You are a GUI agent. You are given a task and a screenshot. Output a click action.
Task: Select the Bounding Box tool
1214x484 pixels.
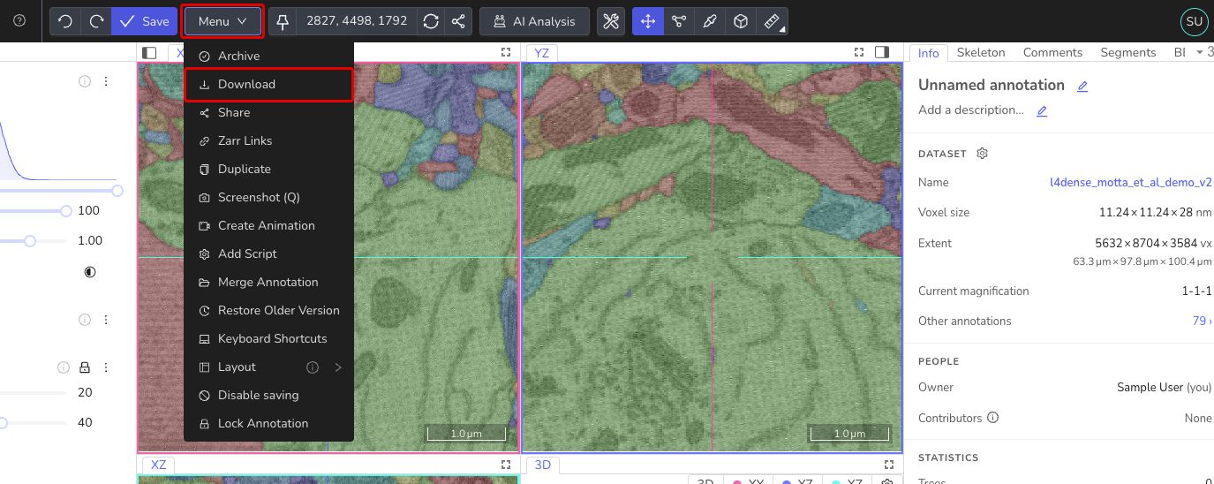click(x=742, y=21)
